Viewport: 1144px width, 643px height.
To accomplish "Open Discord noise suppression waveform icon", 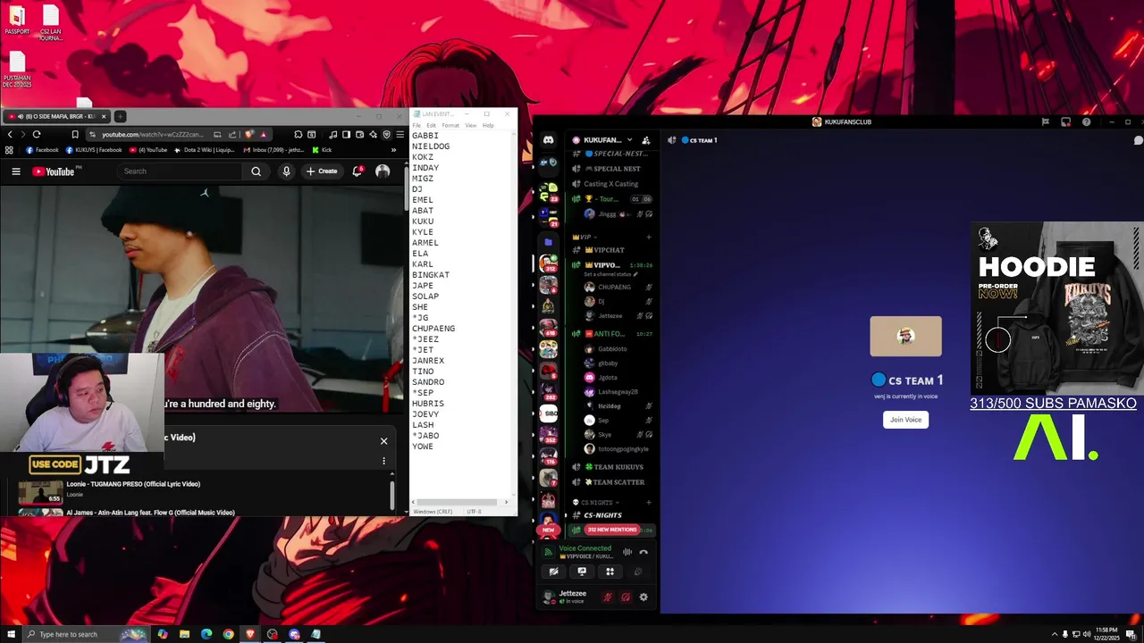I will pos(627,552).
